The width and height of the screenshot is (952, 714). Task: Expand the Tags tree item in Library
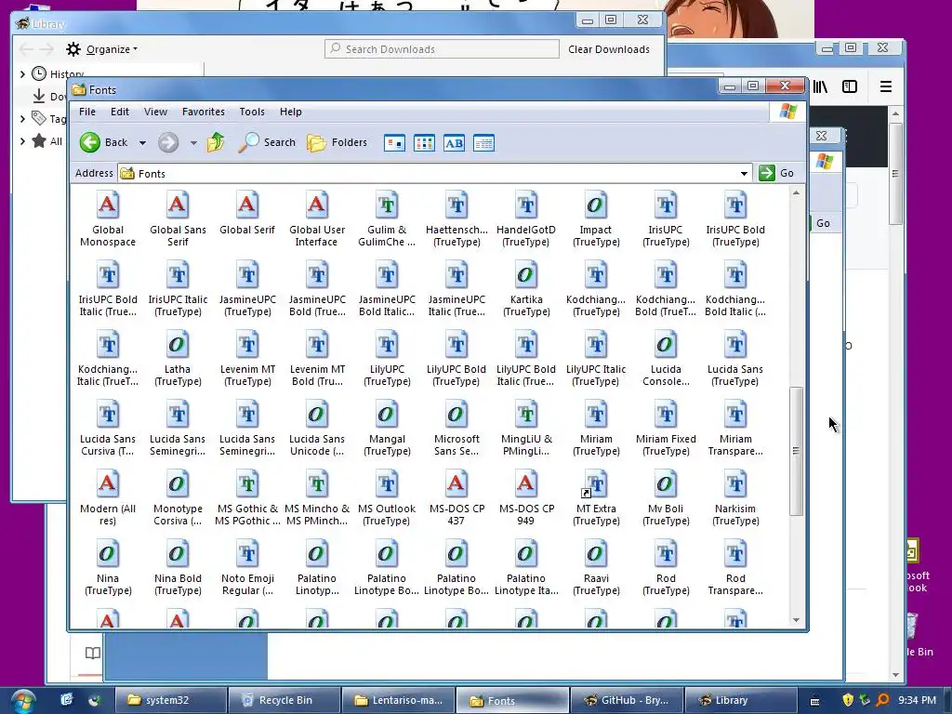22,118
